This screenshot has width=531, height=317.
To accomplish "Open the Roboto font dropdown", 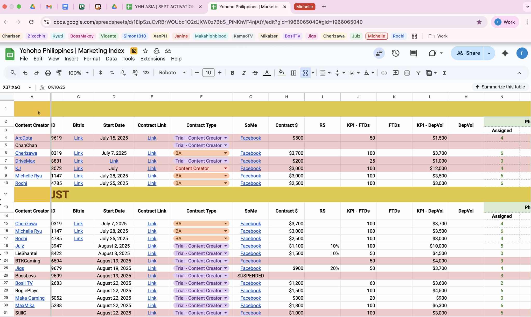I will tap(172, 73).
